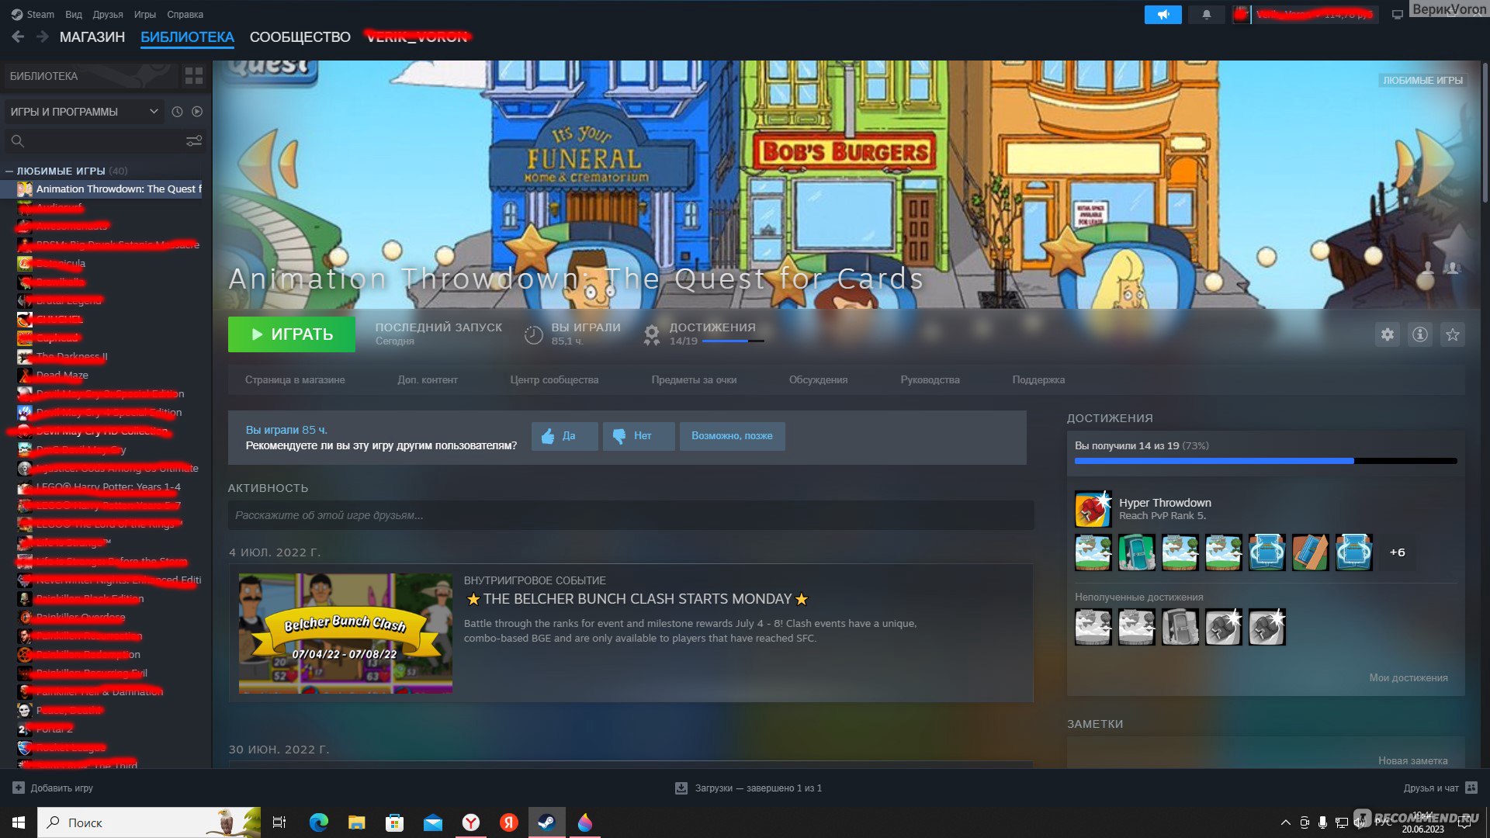
Task: Open the Add game plus icon
Action: [19, 788]
